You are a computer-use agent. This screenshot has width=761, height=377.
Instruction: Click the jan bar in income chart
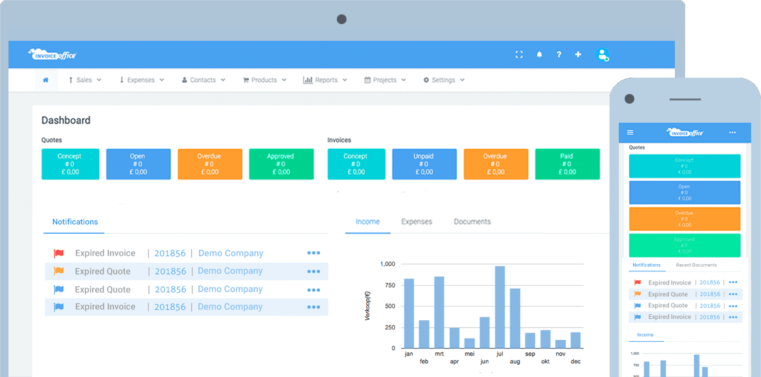pos(409,314)
